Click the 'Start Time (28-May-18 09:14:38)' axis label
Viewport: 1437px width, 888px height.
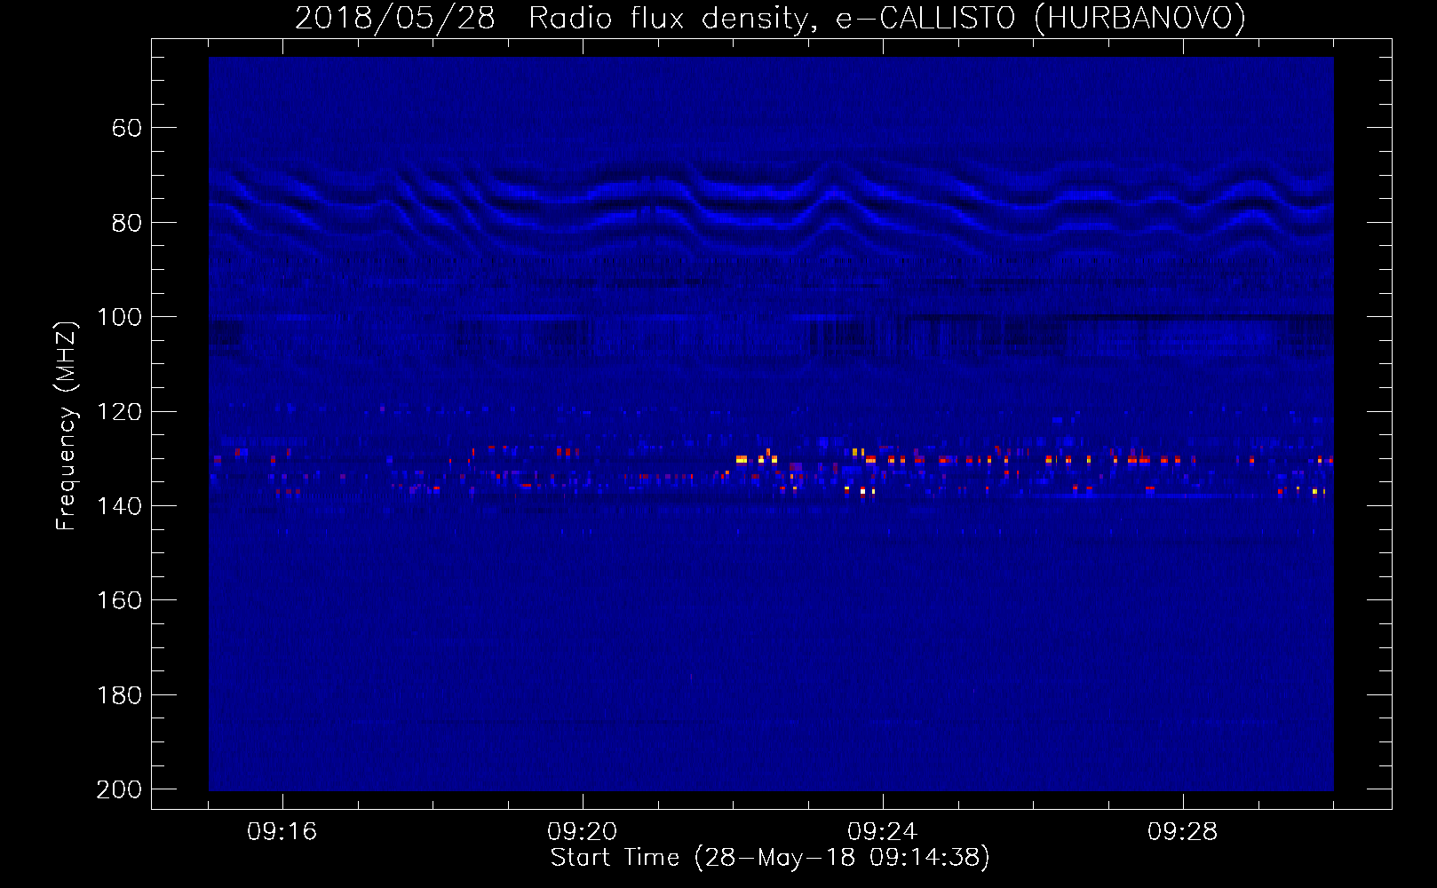[770, 858]
